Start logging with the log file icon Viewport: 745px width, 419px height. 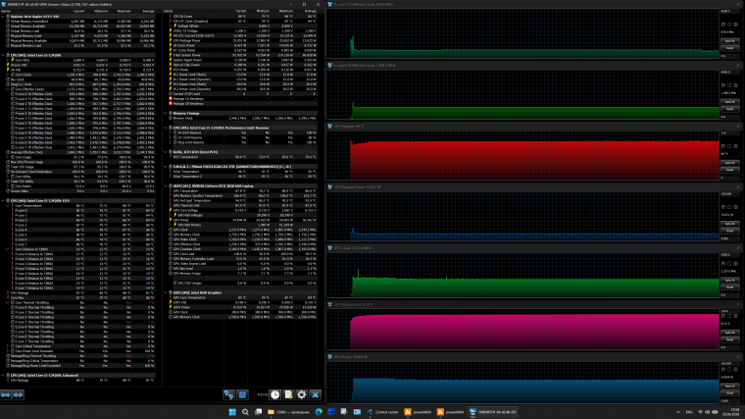coord(288,394)
